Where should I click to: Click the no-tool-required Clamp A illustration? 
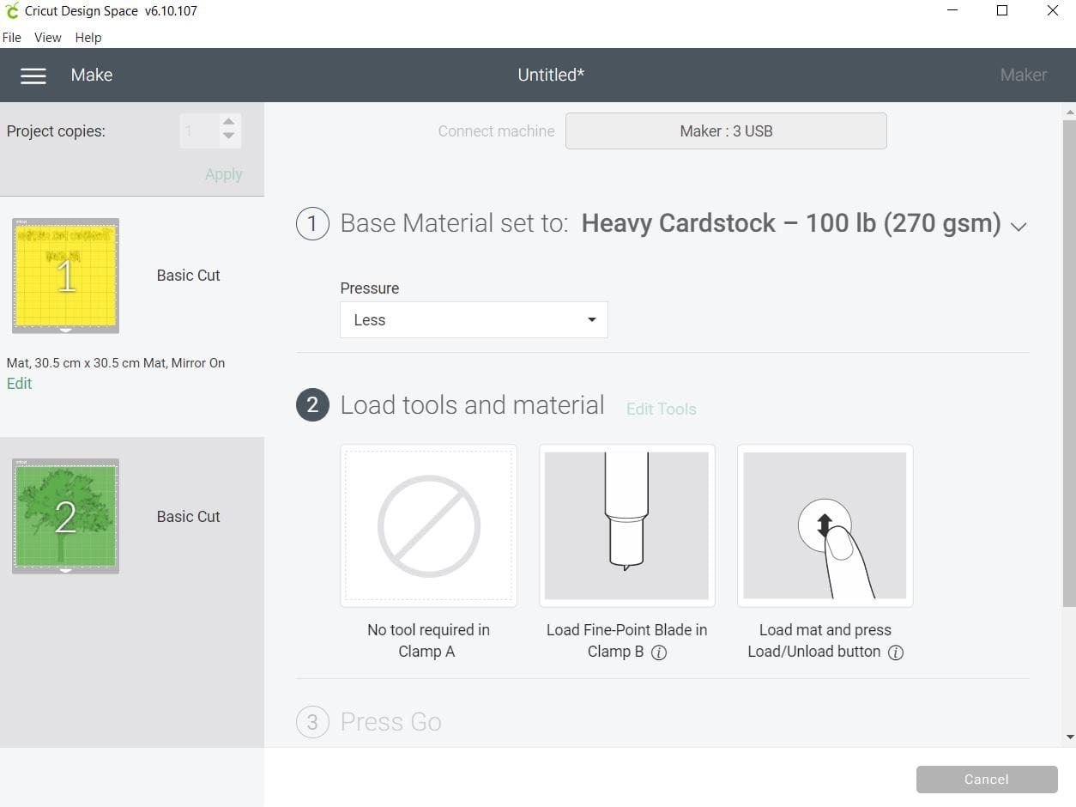(428, 525)
